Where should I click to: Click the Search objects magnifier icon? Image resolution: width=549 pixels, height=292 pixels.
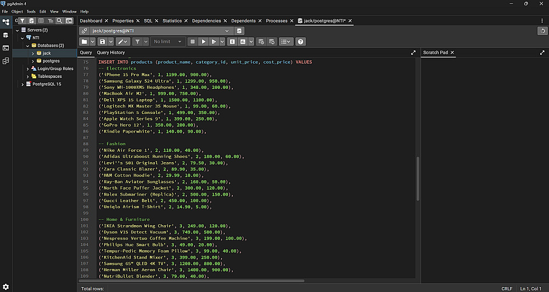pos(59,21)
